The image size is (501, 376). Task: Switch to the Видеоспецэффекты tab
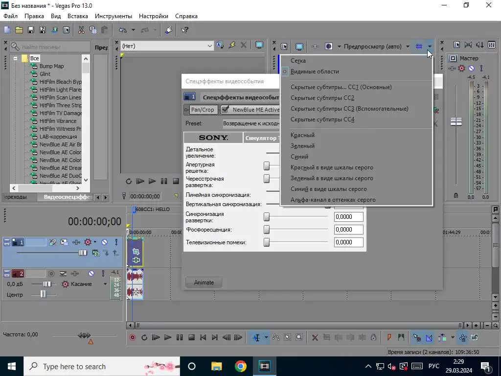coord(68,197)
